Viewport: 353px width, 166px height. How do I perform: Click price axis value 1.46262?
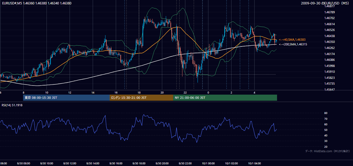tap(330, 48)
